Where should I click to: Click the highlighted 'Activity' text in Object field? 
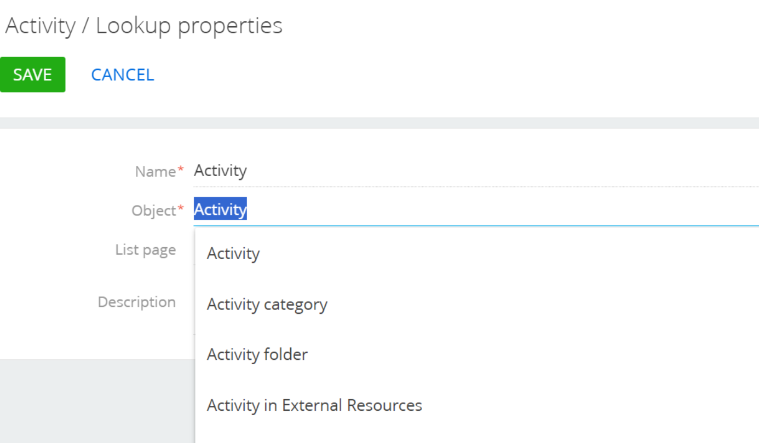tap(220, 209)
